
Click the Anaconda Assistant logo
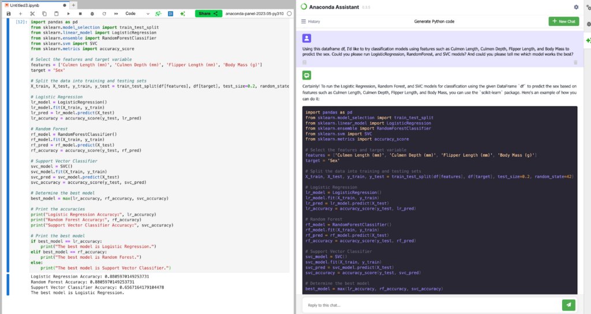(304, 7)
